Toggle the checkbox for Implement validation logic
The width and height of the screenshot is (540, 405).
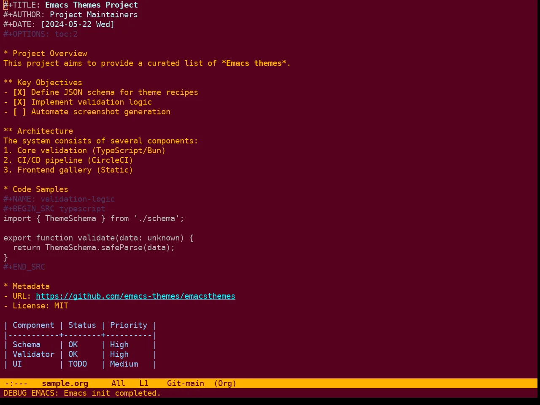(x=19, y=102)
